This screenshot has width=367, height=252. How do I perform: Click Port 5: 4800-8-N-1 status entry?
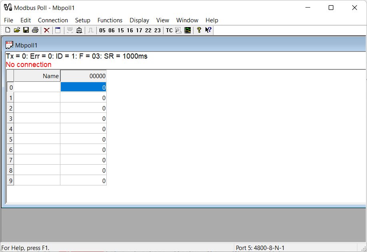point(260,248)
